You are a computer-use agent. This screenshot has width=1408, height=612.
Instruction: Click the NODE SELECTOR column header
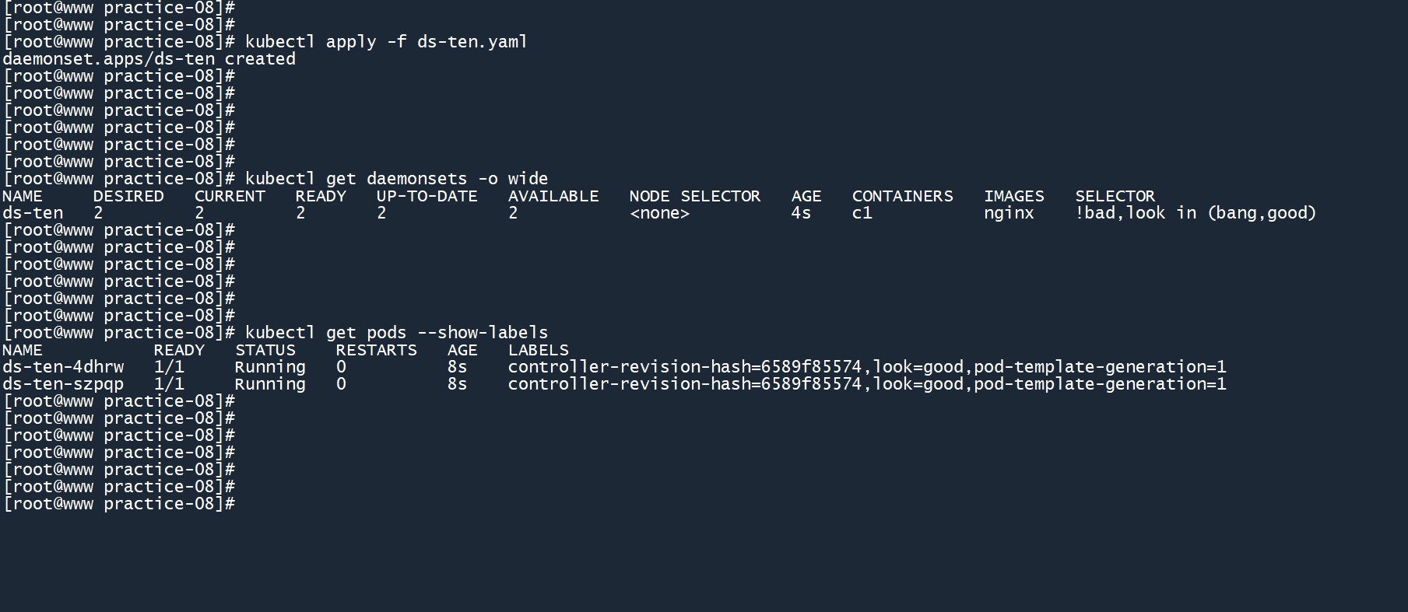694,196
